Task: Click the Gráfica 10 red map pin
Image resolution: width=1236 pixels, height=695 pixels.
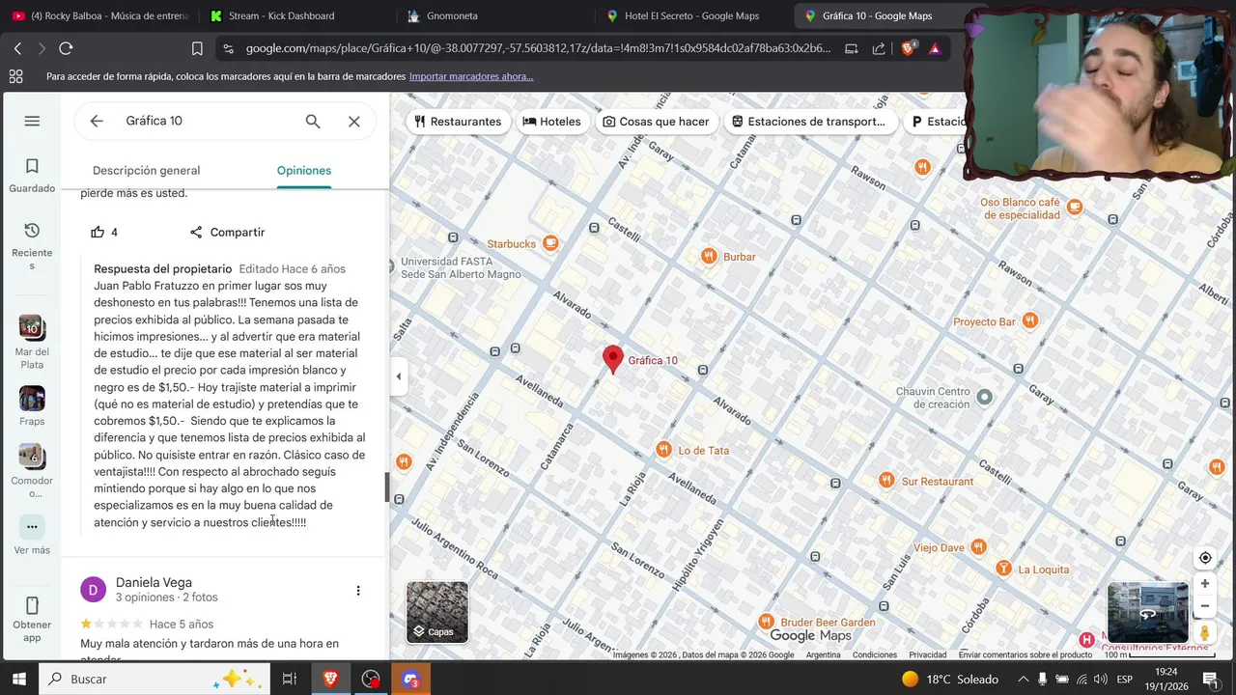Action: click(x=612, y=359)
